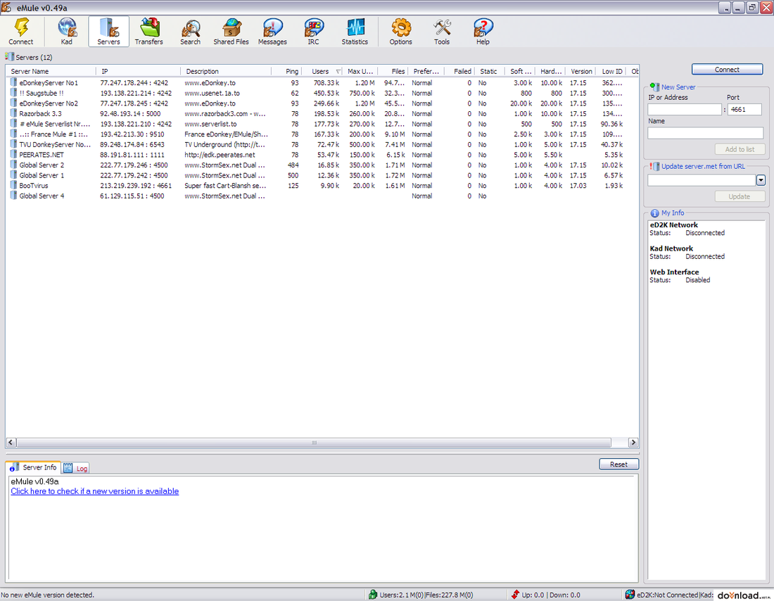Click 'Up: 0.0 | Down: 0.0' status text
This screenshot has height=601, width=774.
(x=551, y=595)
